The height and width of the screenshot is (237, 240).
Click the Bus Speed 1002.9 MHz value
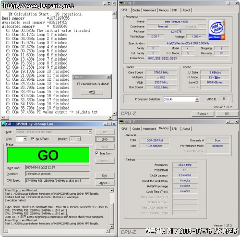click(161, 87)
